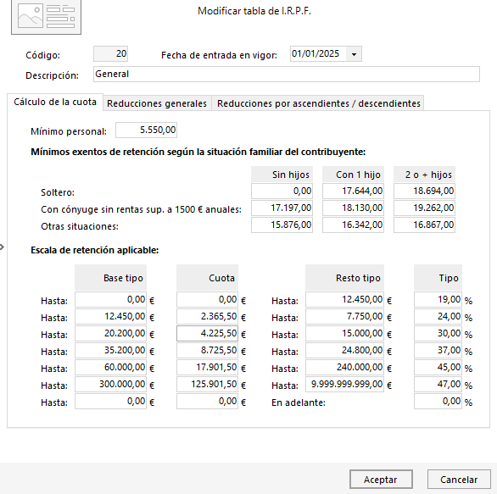This screenshot has width=497, height=494.
Task: Click Cuota field 125.901,50
Action: (x=207, y=385)
